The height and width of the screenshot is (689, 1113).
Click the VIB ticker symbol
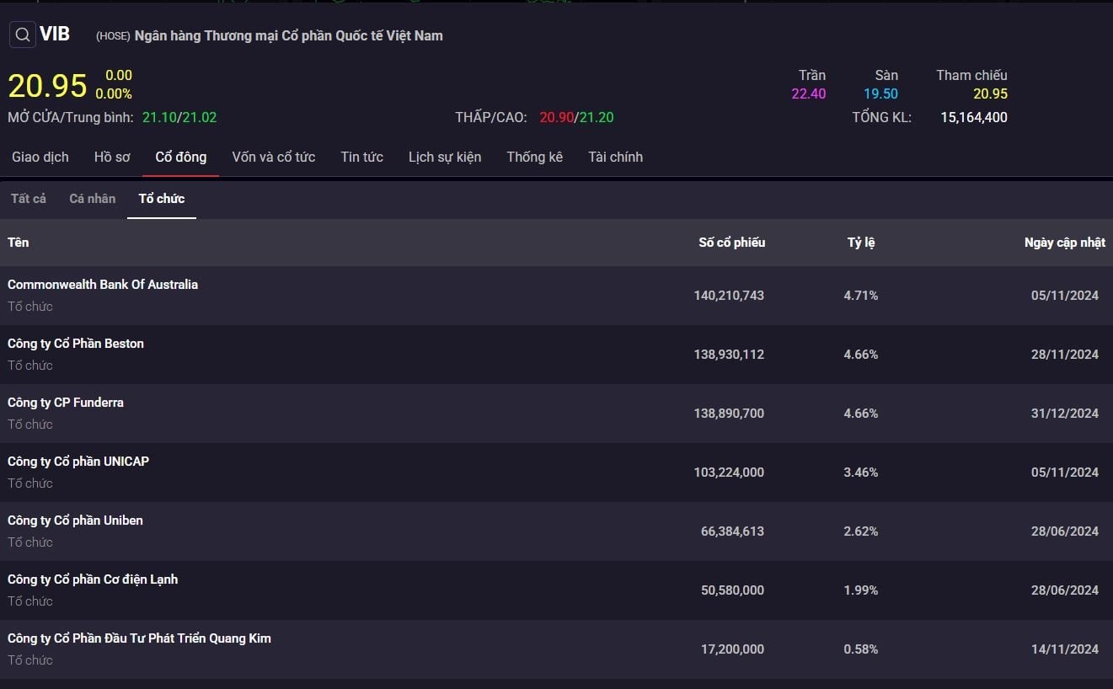(55, 35)
